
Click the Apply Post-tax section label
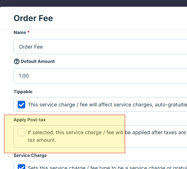pyautogui.click(x=29, y=120)
